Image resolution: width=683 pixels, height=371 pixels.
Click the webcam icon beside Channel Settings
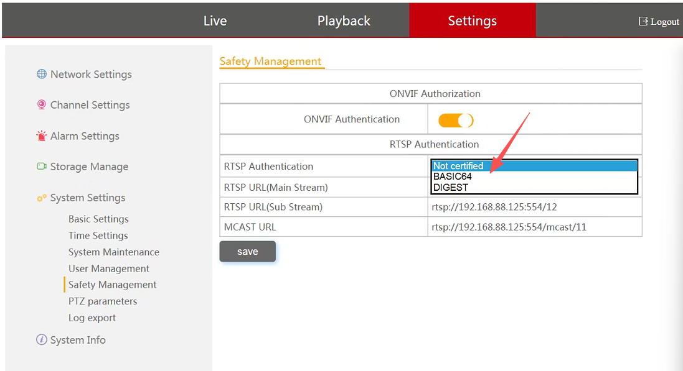[42, 105]
